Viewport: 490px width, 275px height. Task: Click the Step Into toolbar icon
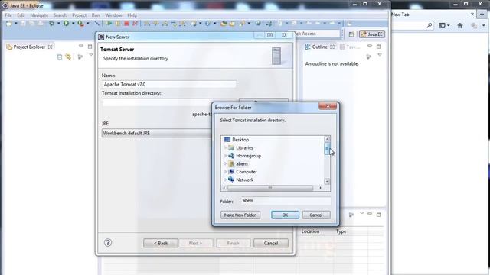point(146,24)
